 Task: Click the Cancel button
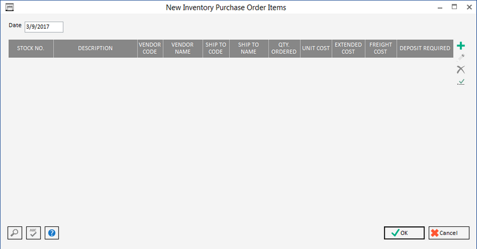tap(449, 233)
